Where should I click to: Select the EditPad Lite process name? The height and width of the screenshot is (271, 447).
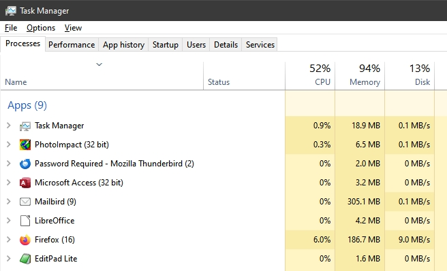[56, 259]
